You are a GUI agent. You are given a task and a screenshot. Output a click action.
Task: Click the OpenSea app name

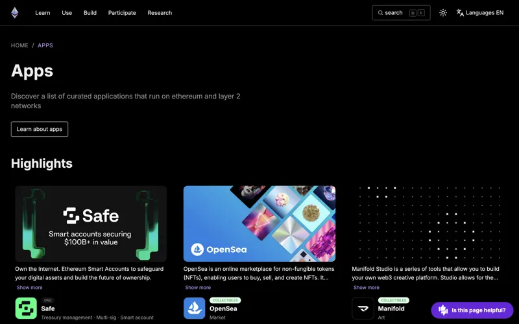click(223, 309)
